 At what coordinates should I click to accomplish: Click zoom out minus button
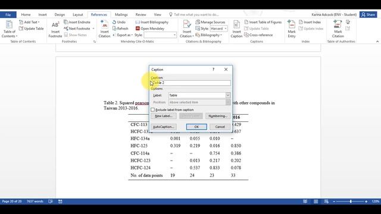tap(334, 202)
